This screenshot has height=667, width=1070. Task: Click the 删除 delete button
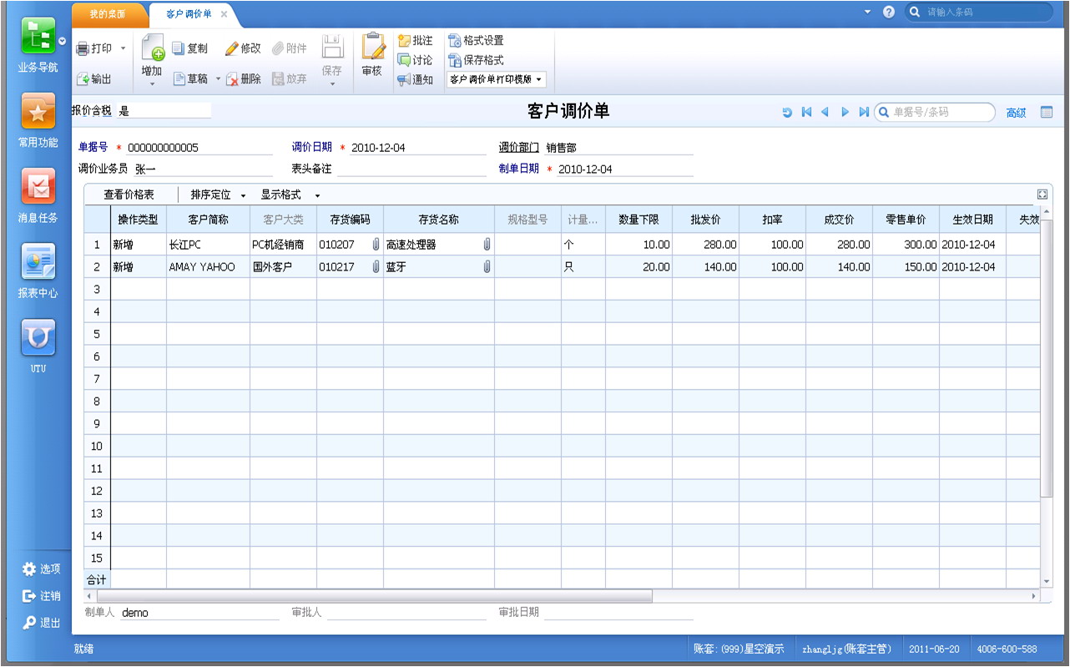click(243, 78)
